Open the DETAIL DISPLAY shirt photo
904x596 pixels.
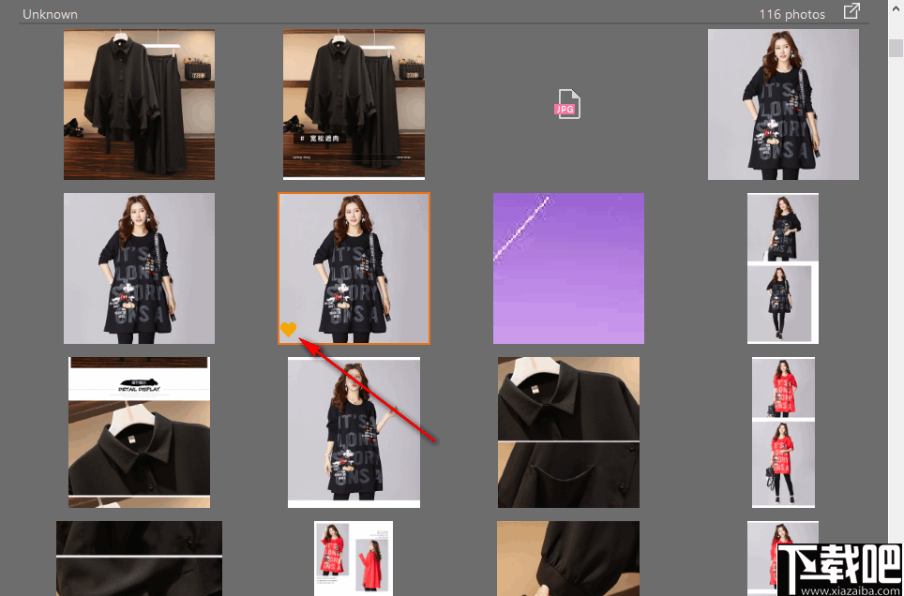(139, 431)
